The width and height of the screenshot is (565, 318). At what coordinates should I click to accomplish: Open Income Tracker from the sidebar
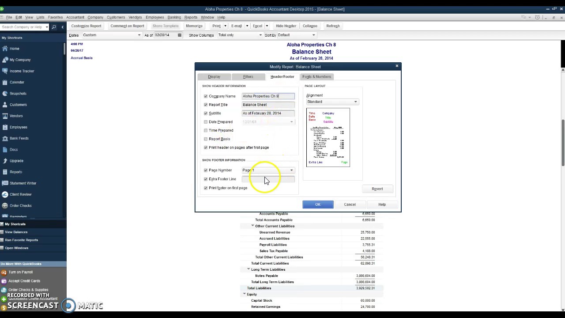coord(22,71)
